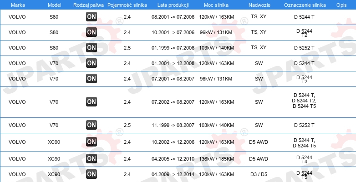
Task: Select the date range 11.1999 -> 08.2007
Action: point(173,125)
